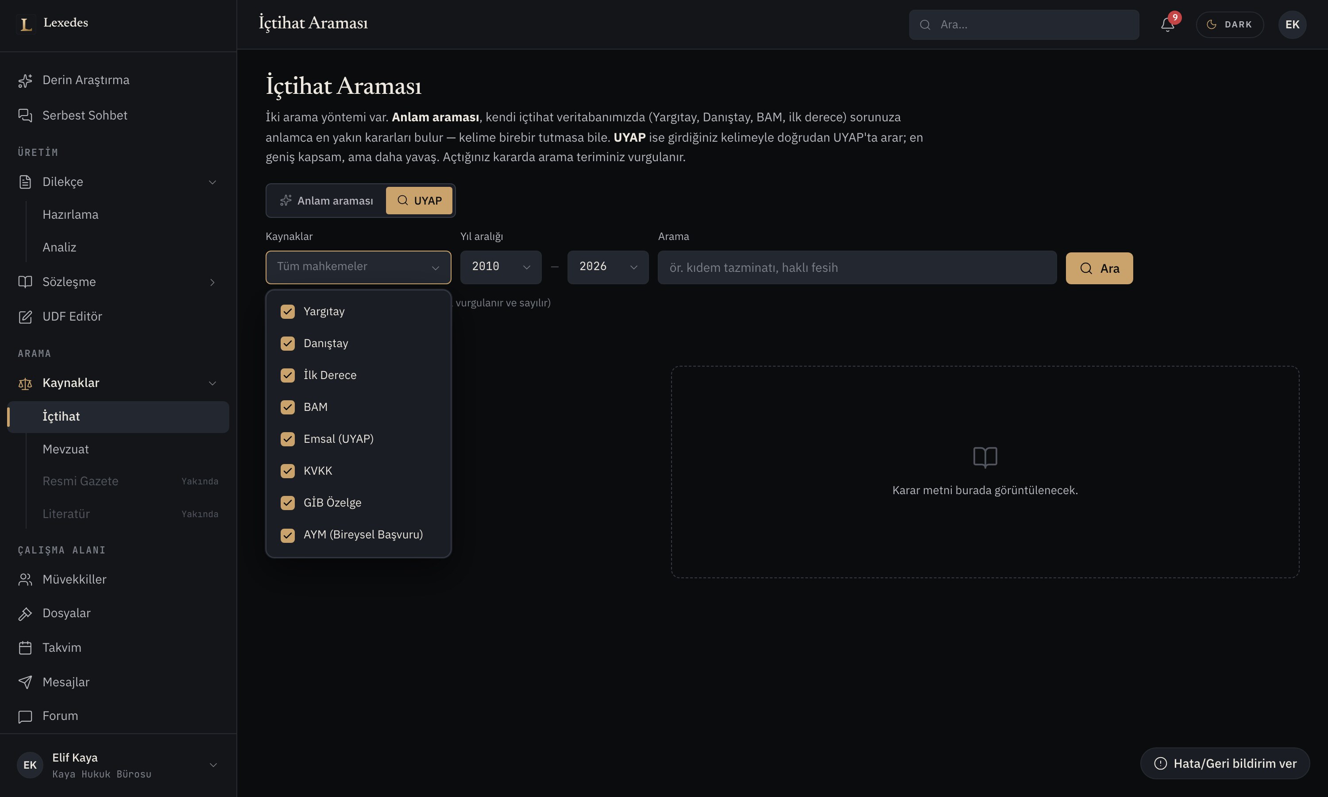Image resolution: width=1328 pixels, height=797 pixels.
Task: Click the Dilekçe document icon
Action: pos(25,182)
